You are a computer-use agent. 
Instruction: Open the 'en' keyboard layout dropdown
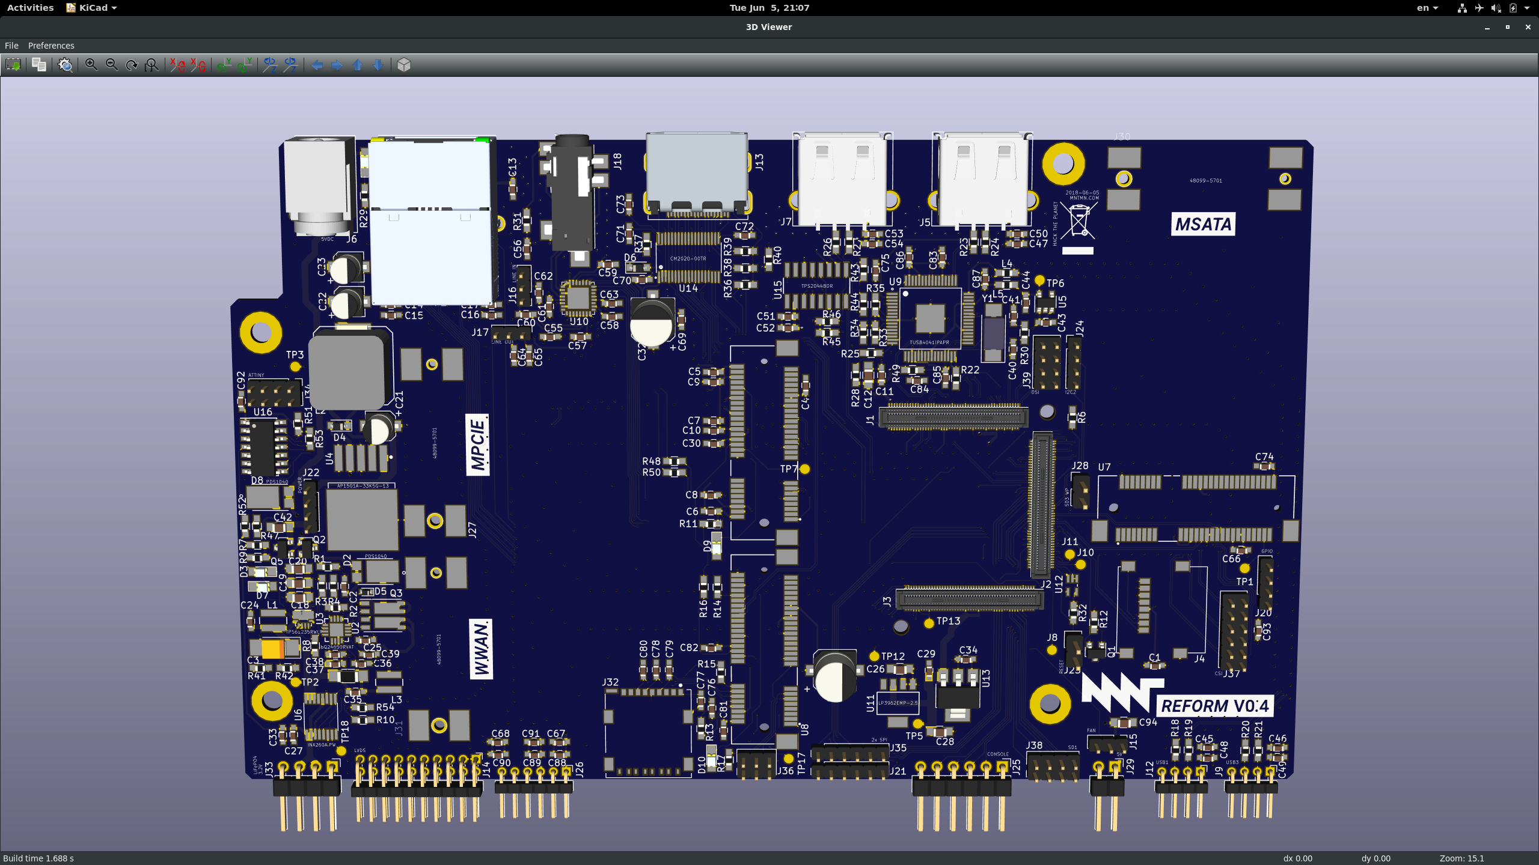click(1427, 8)
